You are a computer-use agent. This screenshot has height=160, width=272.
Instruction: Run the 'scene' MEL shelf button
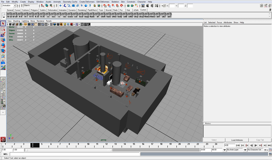pyautogui.click(x=70, y=15)
